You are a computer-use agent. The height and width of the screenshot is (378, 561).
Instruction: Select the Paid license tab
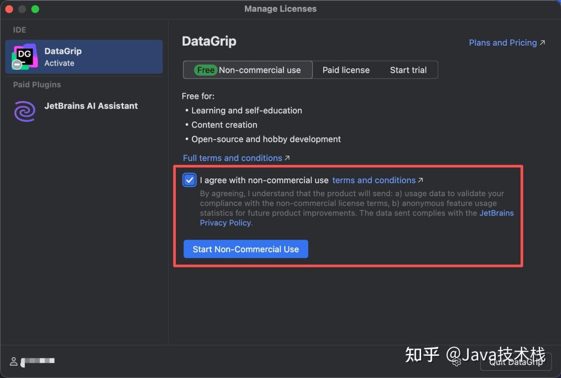346,70
